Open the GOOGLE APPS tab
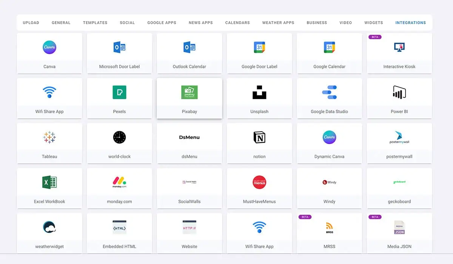Image resolution: width=453 pixels, height=264 pixels. coord(162,23)
